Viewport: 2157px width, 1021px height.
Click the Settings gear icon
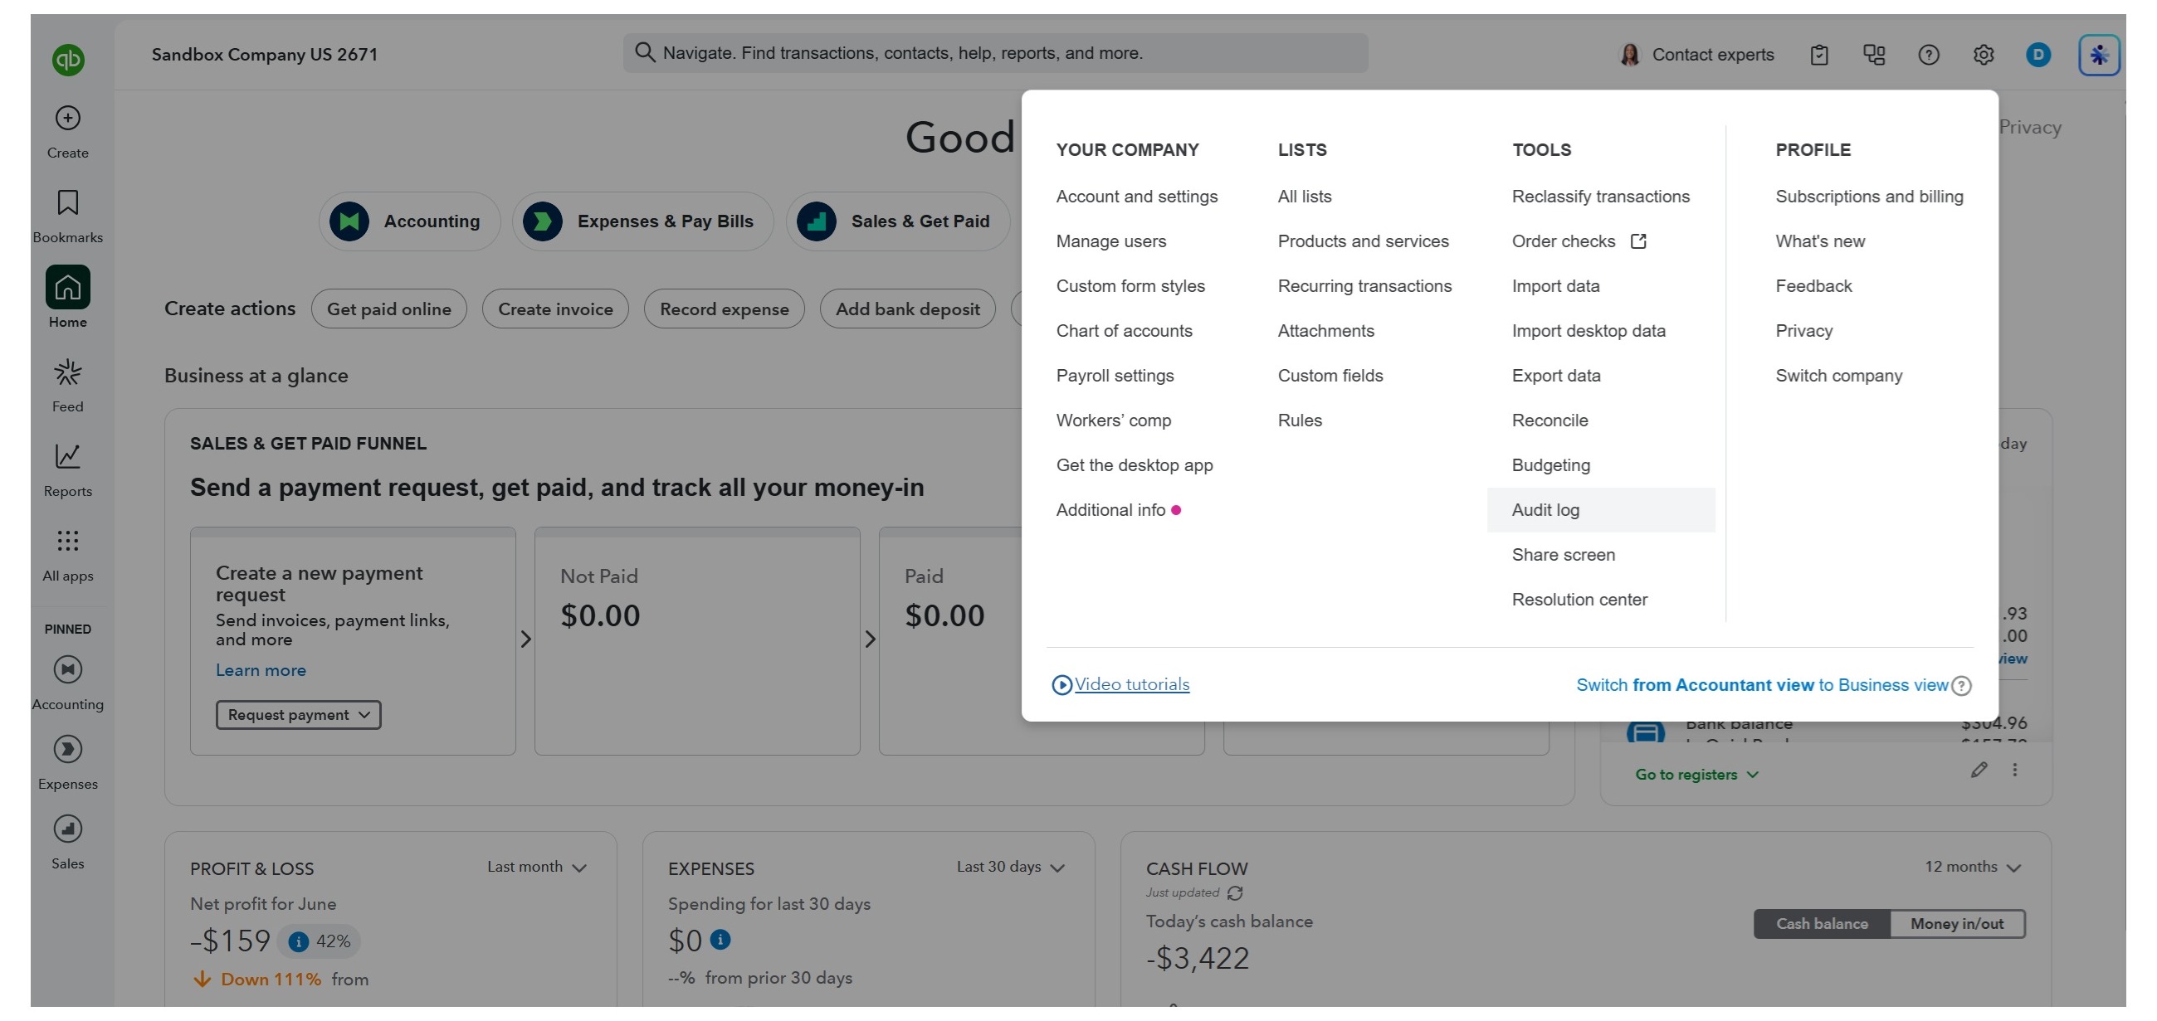[1983, 56]
